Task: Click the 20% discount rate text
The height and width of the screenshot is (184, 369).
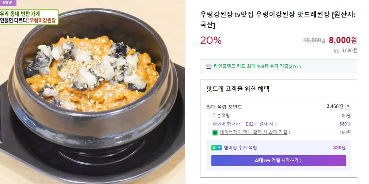Action: tap(211, 40)
